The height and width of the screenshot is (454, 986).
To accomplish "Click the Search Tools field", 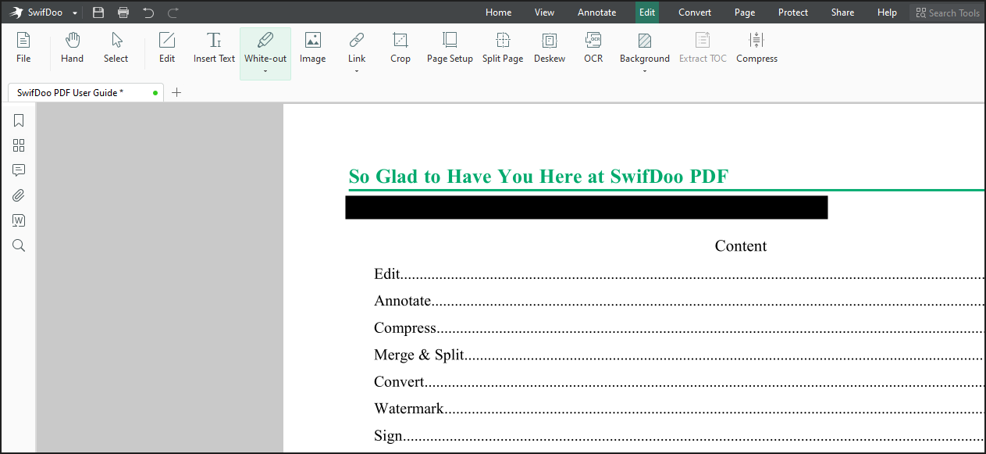I will tap(947, 13).
